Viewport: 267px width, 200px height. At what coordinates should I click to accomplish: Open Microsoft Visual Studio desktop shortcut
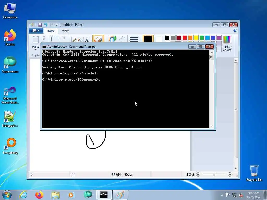pyautogui.click(x=10, y=95)
